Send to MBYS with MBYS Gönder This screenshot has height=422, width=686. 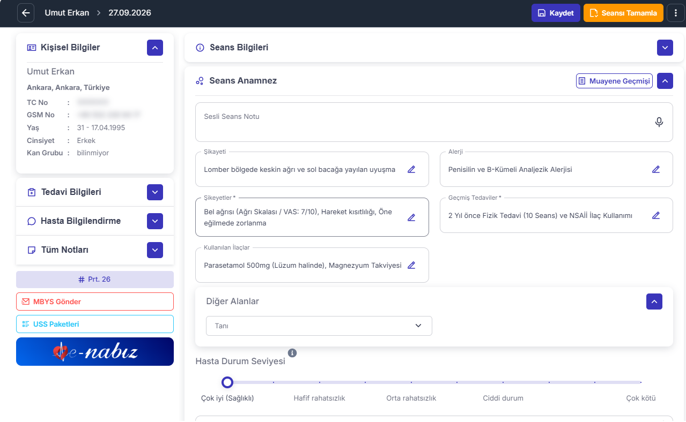pyautogui.click(x=95, y=302)
